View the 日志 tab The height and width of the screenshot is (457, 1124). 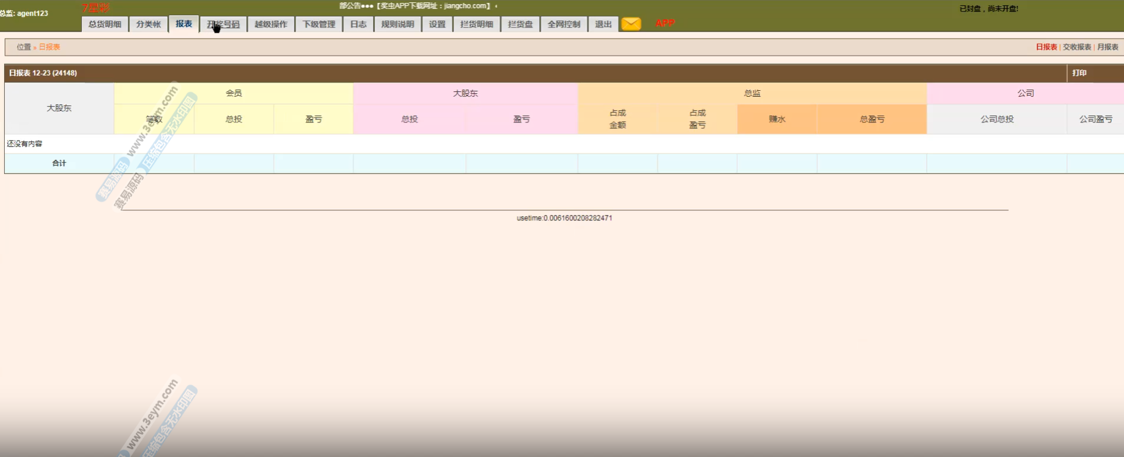358,24
